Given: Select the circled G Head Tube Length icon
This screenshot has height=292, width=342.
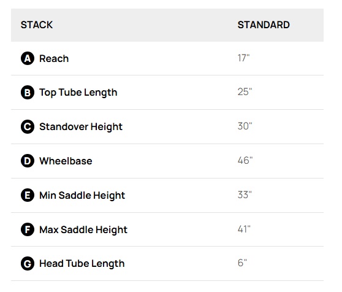Looking at the screenshot, I should (x=28, y=263).
